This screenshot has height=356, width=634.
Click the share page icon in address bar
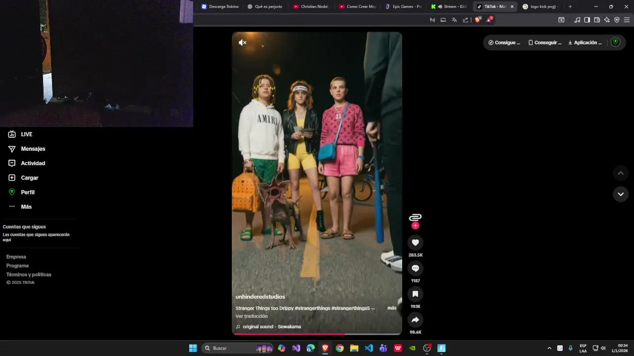tap(466, 20)
